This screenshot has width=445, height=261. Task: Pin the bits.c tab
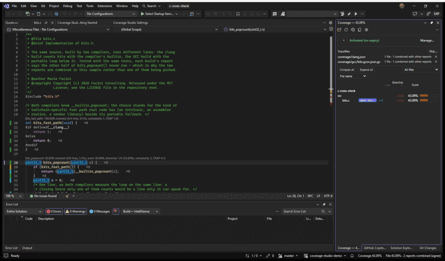pyautogui.click(x=46, y=23)
